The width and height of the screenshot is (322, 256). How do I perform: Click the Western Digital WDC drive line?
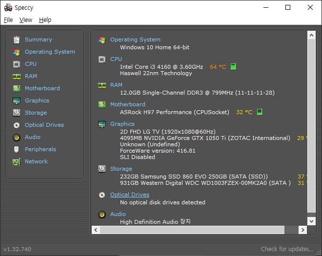click(x=205, y=183)
